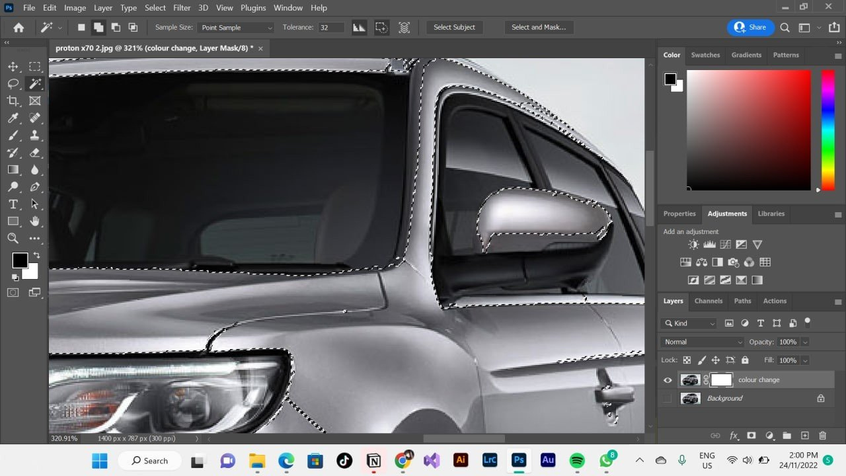Click the Select Subject button
The image size is (846, 476).
454,27
